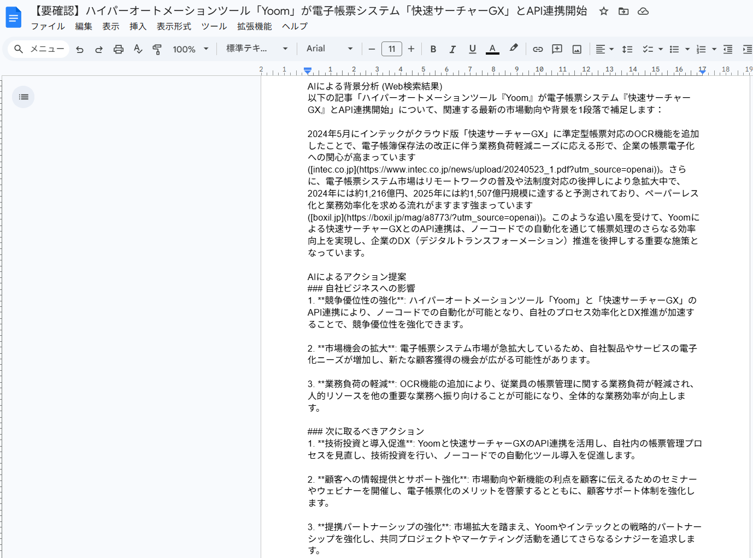Open the Arial font dropdown
The height and width of the screenshot is (558, 753).
[x=330, y=49]
